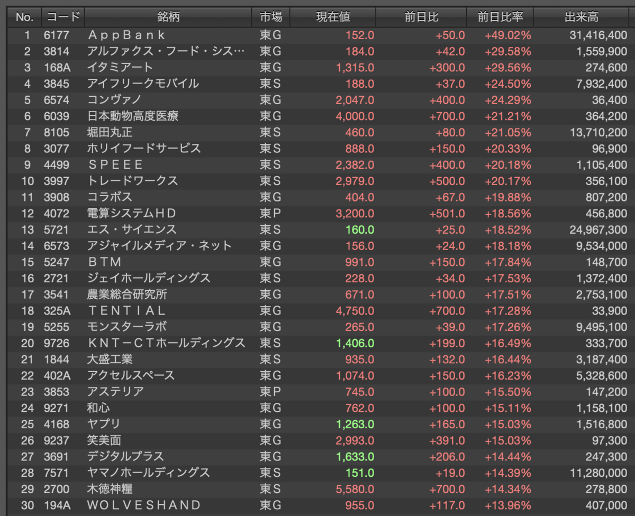This screenshot has width=635, height=516.
Task: Click the BTM stock name
Action: coord(105,262)
